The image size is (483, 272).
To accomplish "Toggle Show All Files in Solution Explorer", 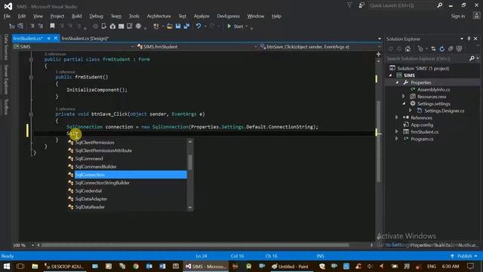I will [x=459, y=48].
